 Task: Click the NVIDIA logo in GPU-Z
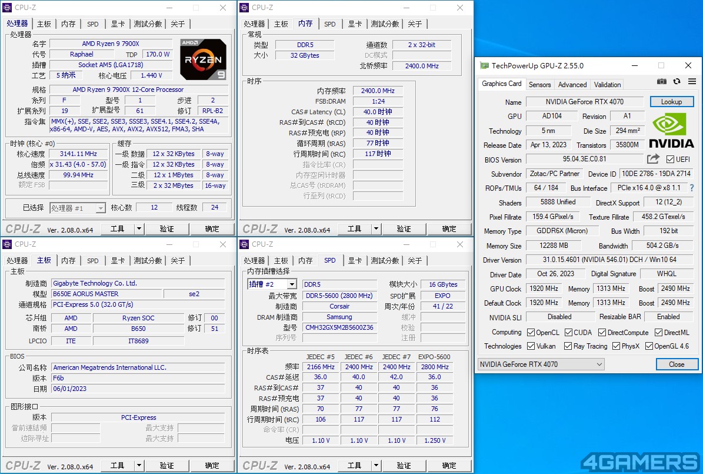click(671, 130)
